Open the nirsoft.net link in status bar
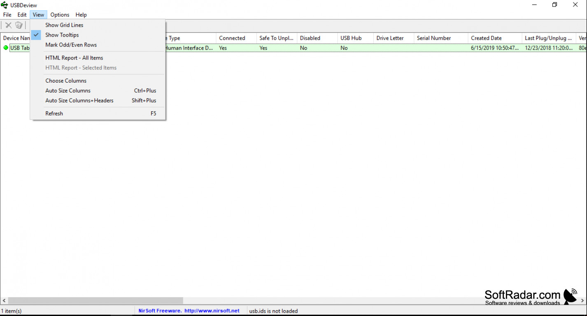The width and height of the screenshot is (587, 316). coord(212,311)
